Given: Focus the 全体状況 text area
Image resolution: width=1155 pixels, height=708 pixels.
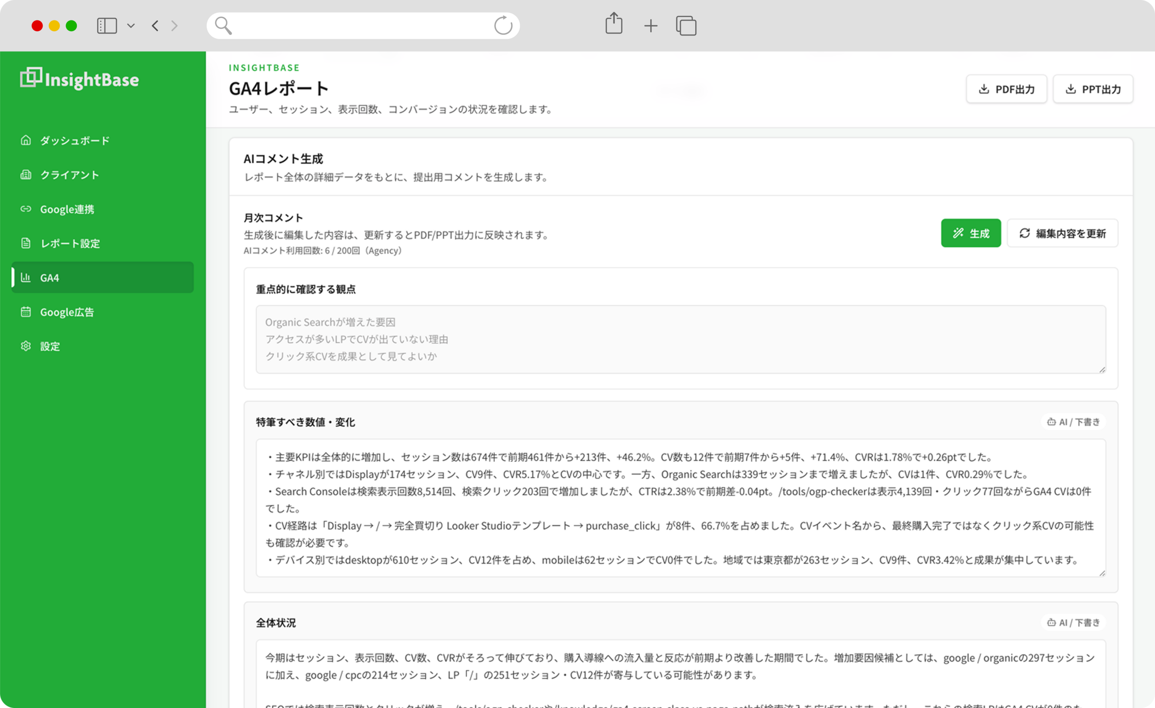Looking at the screenshot, I should tap(681, 674).
